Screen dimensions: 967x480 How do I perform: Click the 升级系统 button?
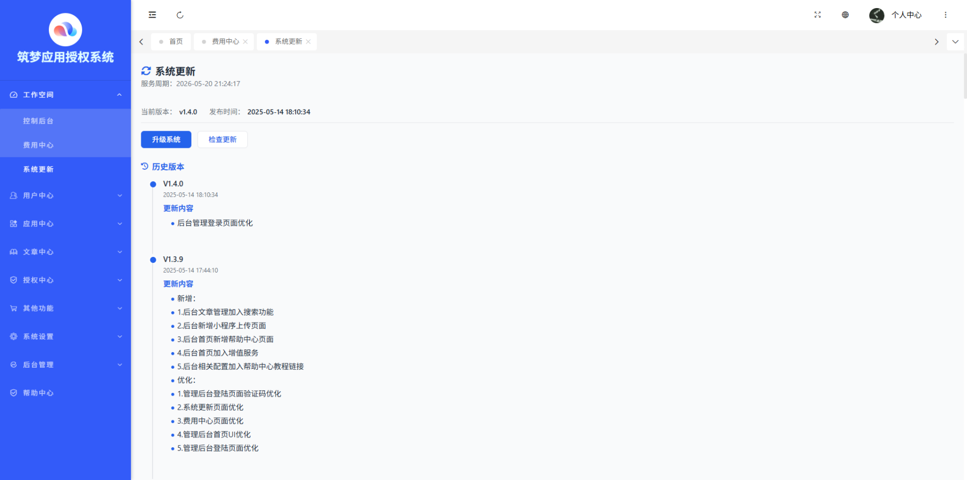[x=166, y=139]
